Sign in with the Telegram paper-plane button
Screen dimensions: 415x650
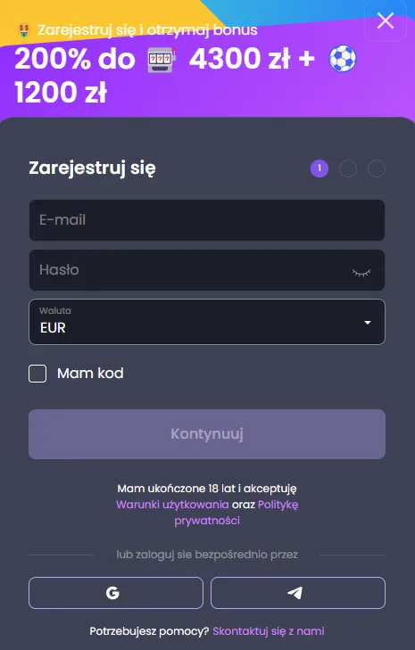(298, 593)
